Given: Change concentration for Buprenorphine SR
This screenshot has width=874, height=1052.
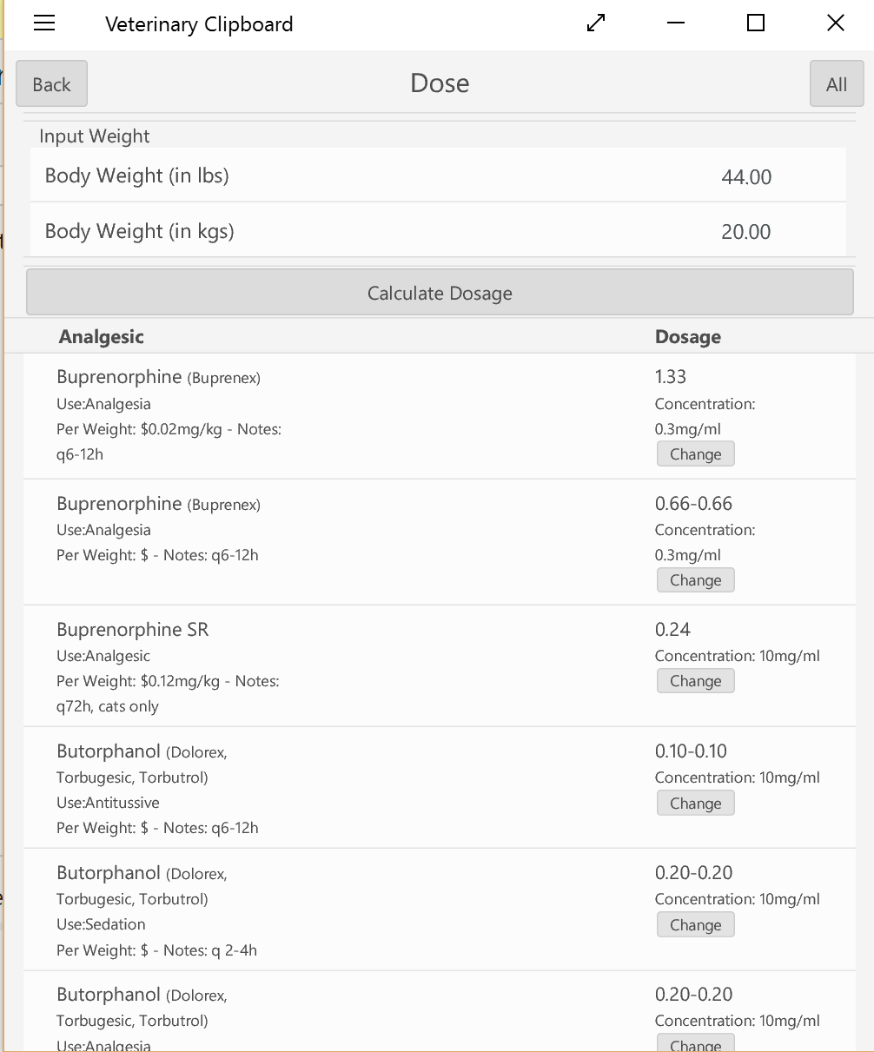Looking at the screenshot, I should (695, 681).
